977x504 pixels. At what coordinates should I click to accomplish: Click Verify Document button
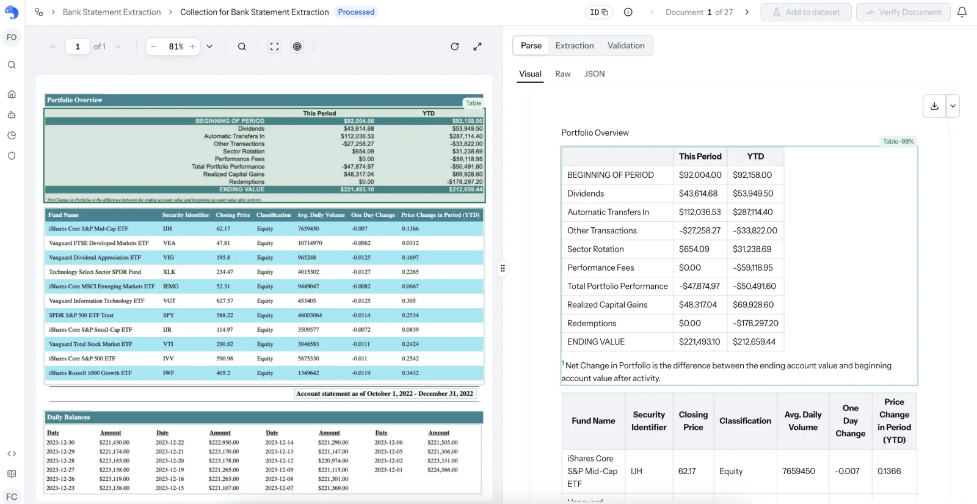(903, 12)
